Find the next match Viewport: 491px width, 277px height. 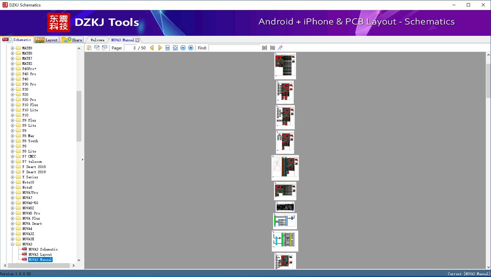pos(272,48)
